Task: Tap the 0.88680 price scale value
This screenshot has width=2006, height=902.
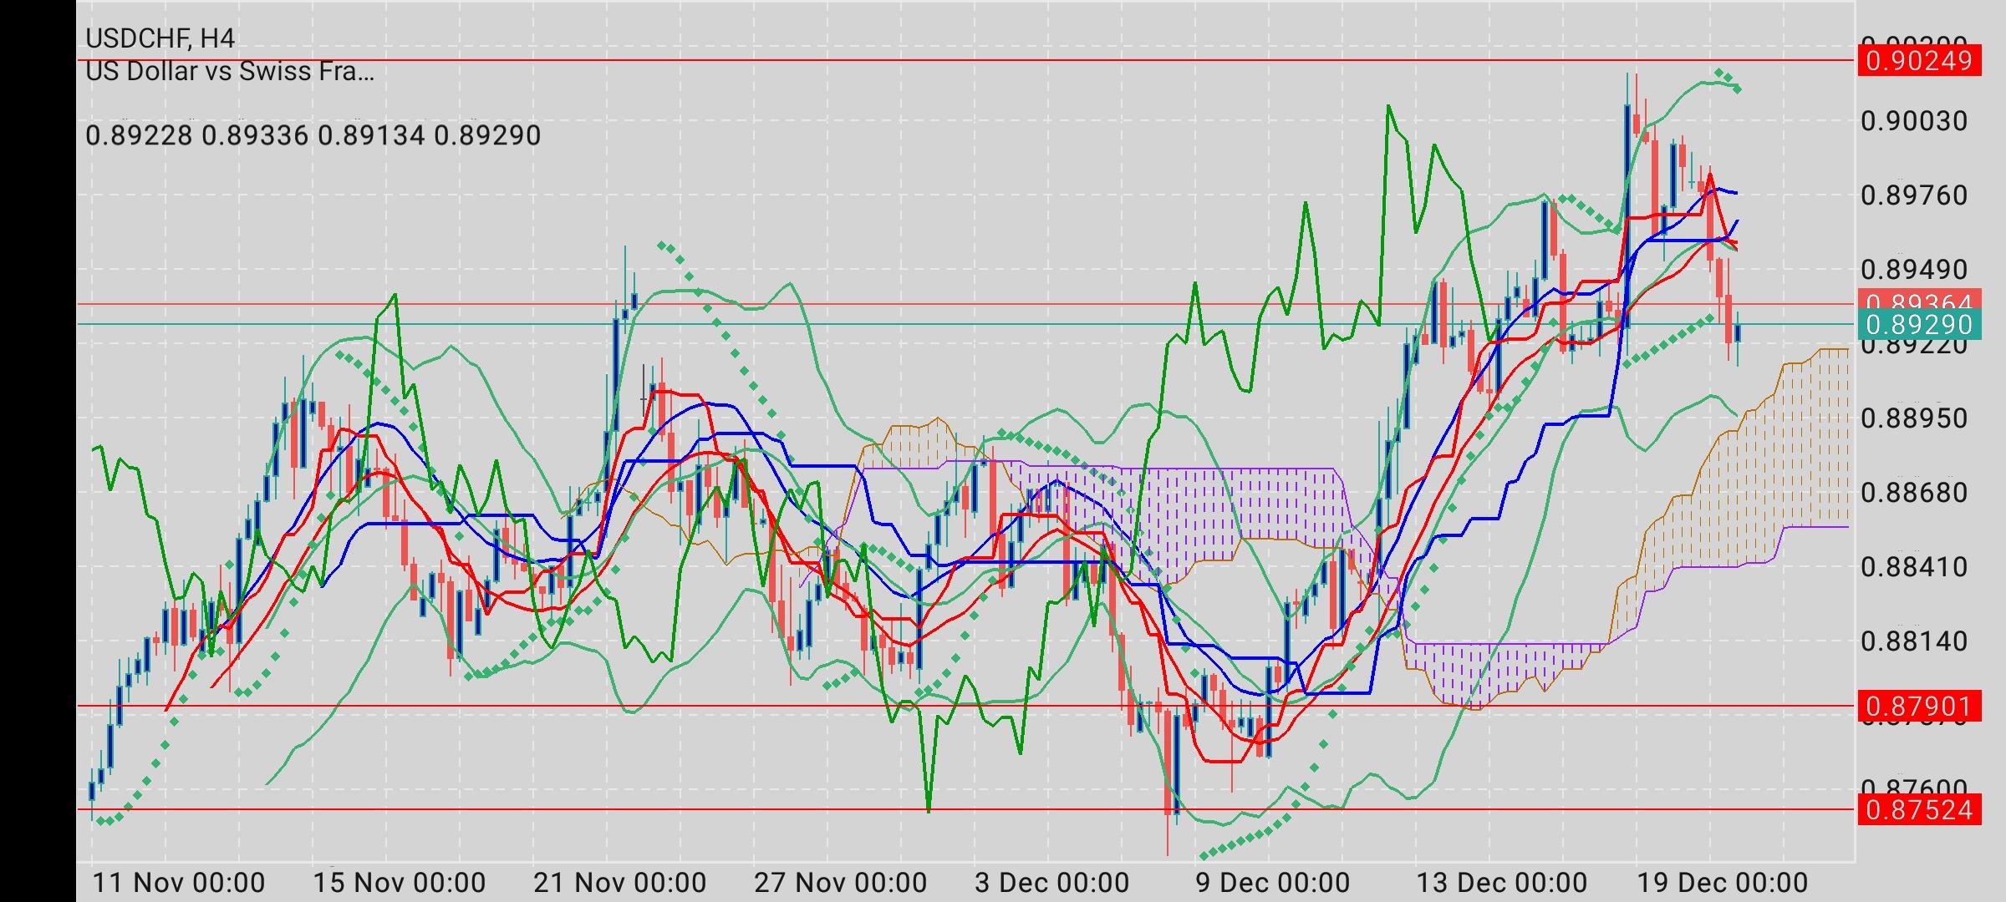Action: [x=1914, y=492]
